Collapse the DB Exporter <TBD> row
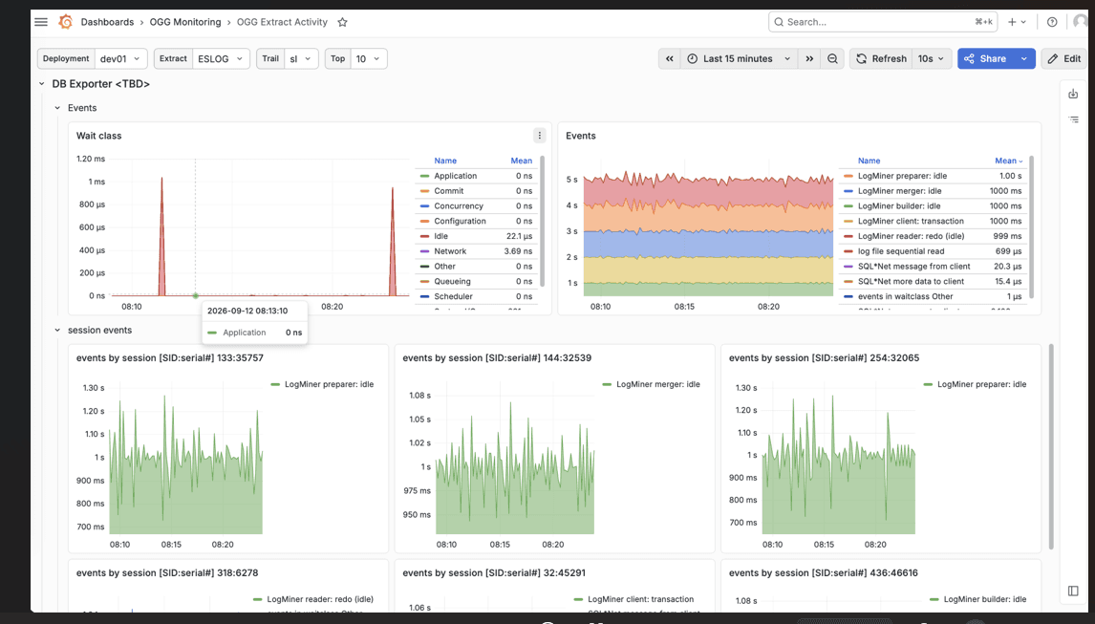 tap(41, 84)
